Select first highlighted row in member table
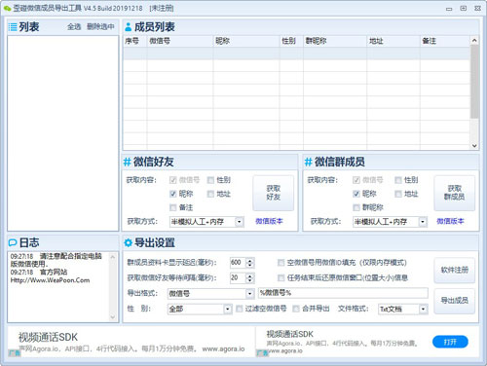This screenshot has height=366, width=487. [x=296, y=54]
